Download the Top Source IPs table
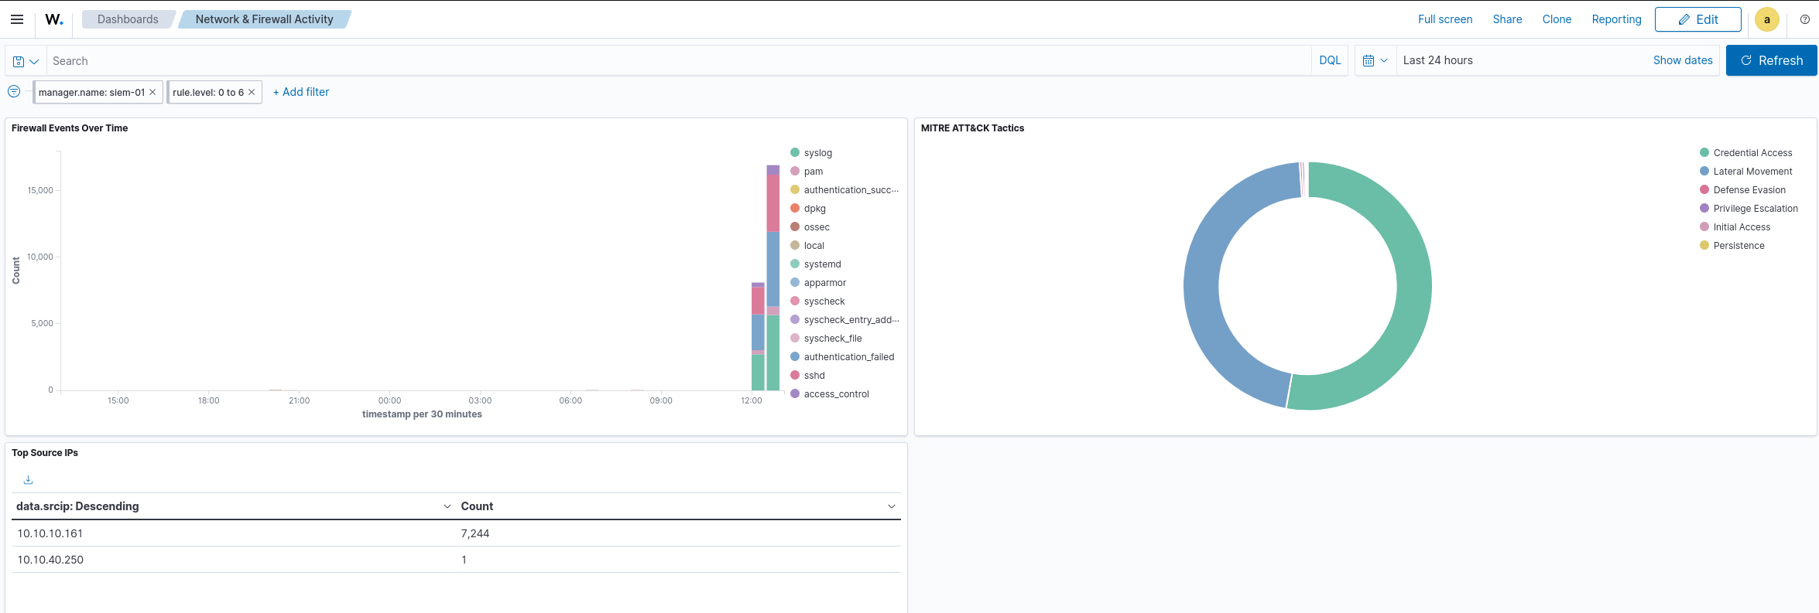This screenshot has width=1819, height=613. [28, 480]
